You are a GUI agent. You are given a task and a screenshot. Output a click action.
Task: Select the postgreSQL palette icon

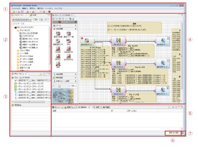click(69, 58)
